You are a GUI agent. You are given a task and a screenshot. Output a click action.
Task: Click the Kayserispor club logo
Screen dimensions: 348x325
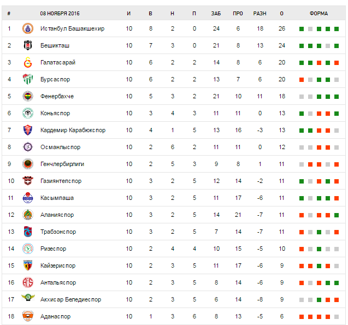pos(27,265)
